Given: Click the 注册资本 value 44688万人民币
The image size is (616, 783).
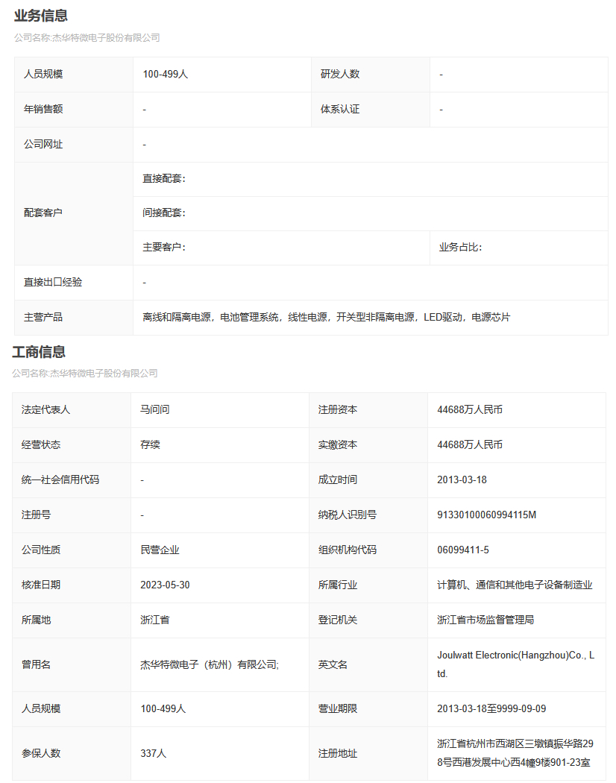Looking at the screenshot, I should (470, 409).
